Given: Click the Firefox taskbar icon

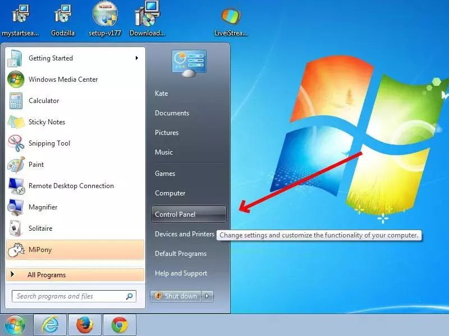Looking at the screenshot, I should point(85,325).
